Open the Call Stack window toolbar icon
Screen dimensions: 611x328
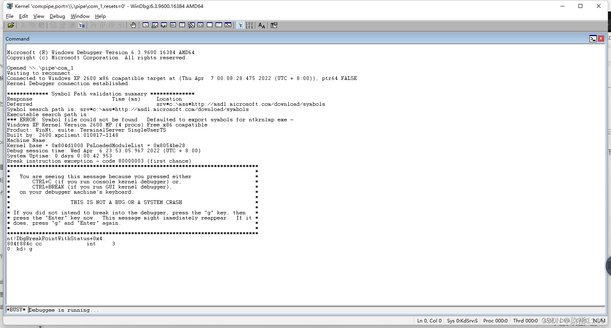191,25
